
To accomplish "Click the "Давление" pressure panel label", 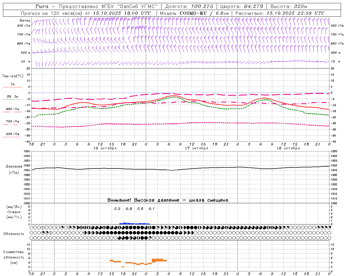I will [x=14, y=167].
